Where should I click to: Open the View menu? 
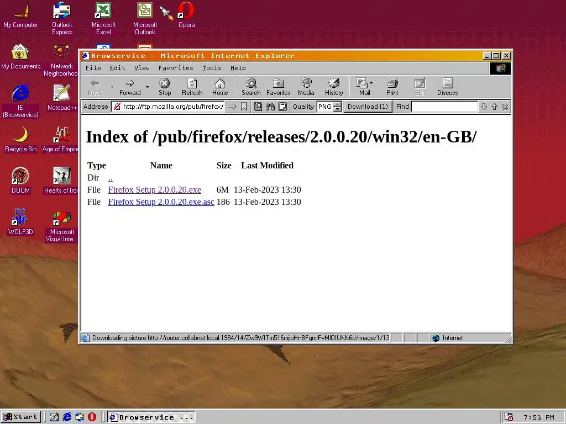(142, 68)
